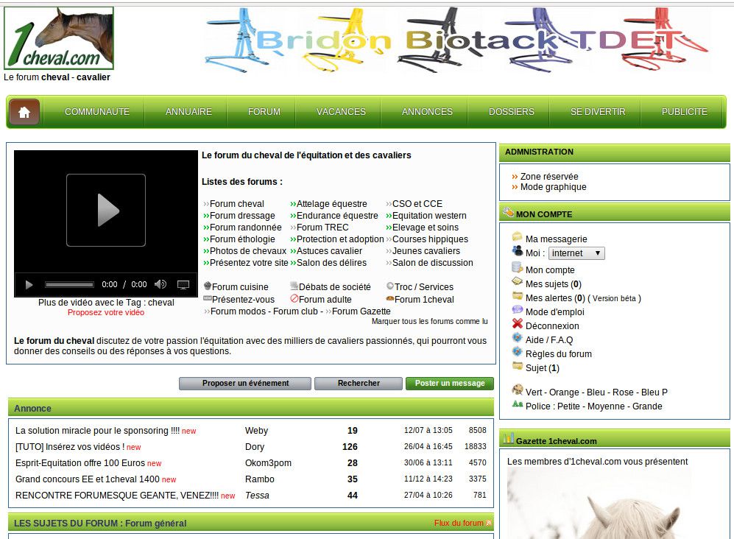Open the Moi status dropdown
734x539 pixels.
click(576, 253)
